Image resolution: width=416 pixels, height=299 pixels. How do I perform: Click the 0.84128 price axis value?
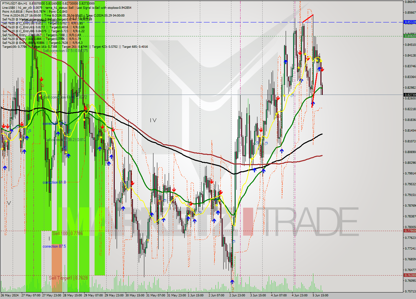[409, 56]
